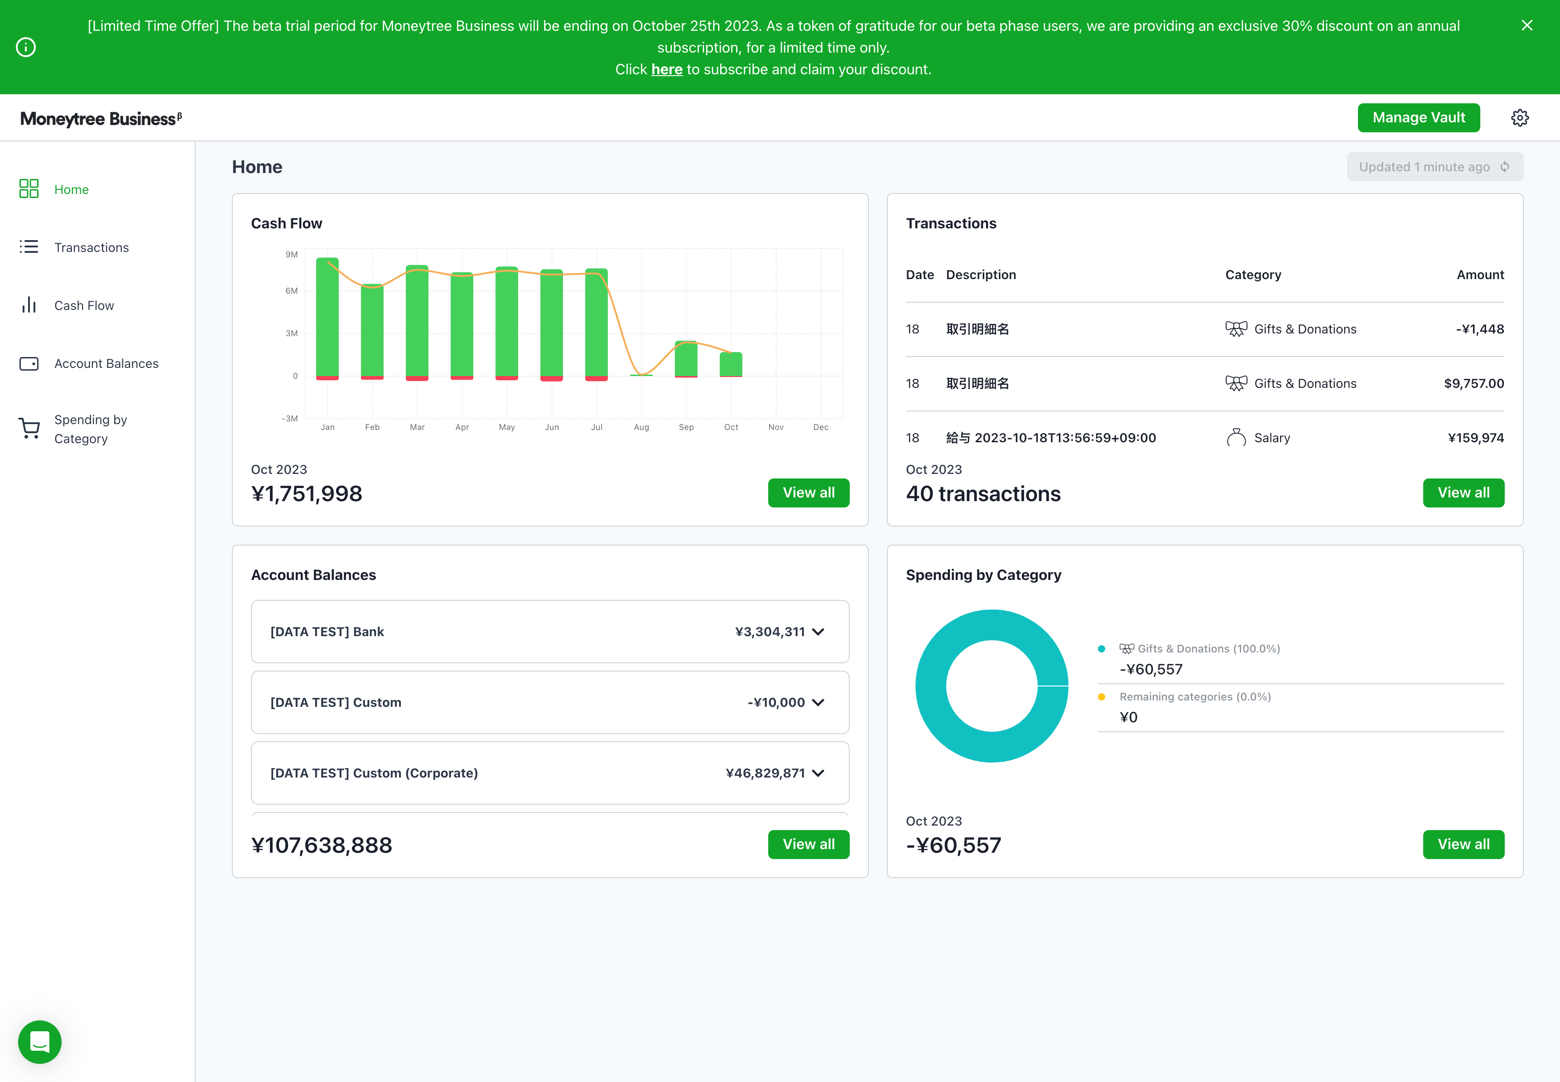Click the Cash Flow bar chart icon
This screenshot has width=1560, height=1082.
coord(29,304)
